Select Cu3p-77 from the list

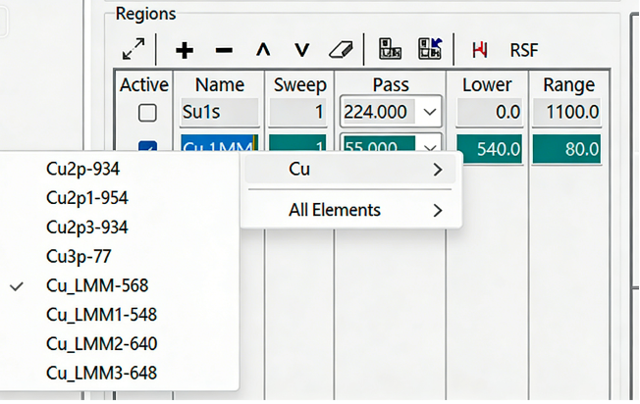(79, 257)
